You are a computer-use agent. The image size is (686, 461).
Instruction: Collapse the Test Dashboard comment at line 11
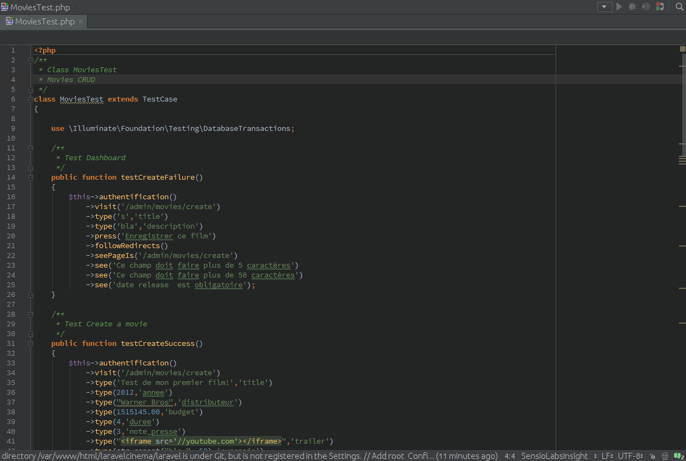pos(30,148)
